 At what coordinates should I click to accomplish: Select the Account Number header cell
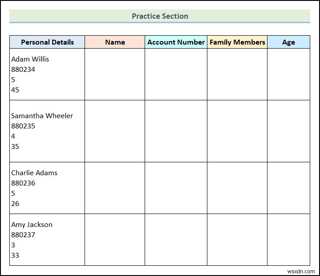point(176,42)
